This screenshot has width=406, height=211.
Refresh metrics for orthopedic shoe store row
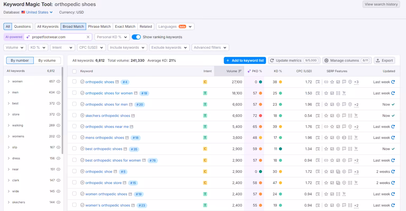click(x=393, y=183)
